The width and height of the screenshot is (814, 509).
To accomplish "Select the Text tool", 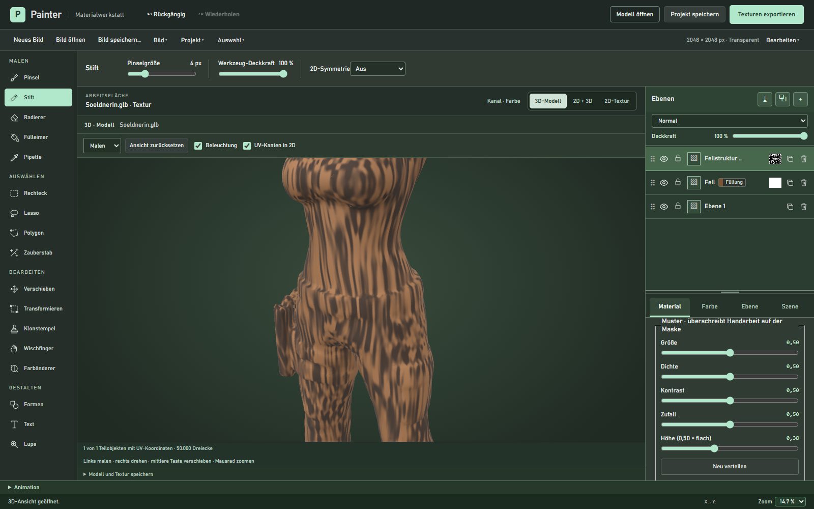I will coord(38,424).
